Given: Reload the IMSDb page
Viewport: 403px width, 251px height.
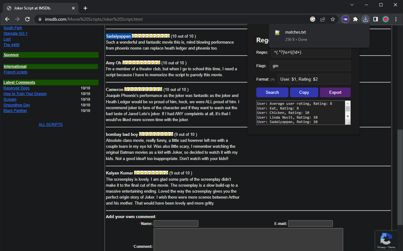Looking at the screenshot, I should [27, 19].
